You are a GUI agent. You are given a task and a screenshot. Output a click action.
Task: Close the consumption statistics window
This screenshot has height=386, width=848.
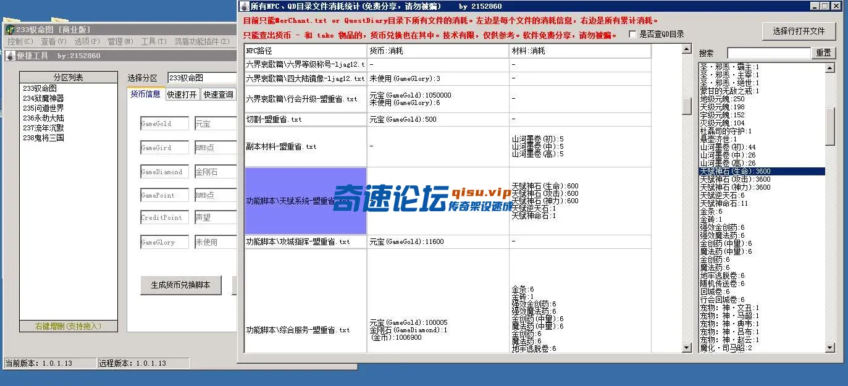pyautogui.click(x=836, y=6)
